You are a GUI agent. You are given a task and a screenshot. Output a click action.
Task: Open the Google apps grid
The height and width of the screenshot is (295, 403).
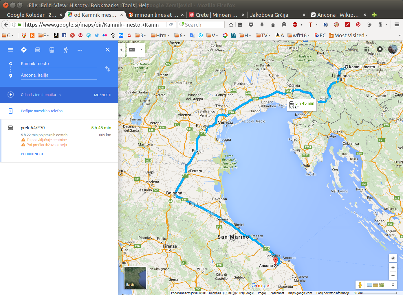coord(367,49)
